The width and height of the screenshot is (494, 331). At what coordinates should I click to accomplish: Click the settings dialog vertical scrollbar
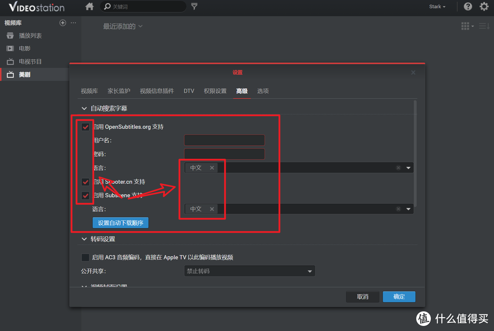415,154
